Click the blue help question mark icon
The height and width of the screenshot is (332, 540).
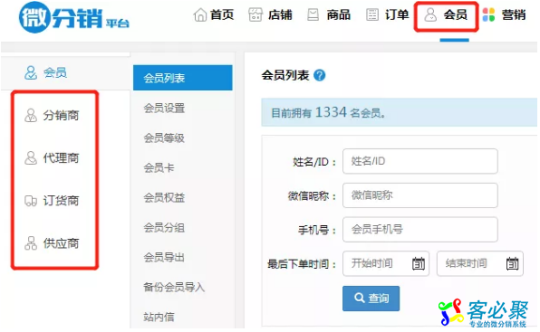[320, 75]
